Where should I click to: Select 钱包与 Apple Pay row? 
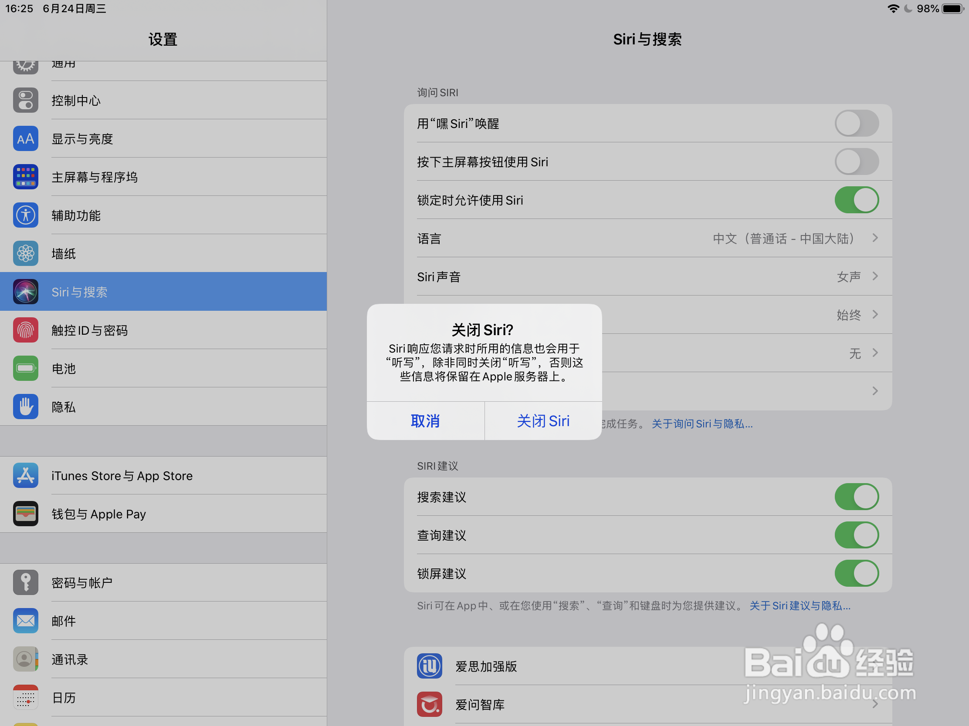163,514
